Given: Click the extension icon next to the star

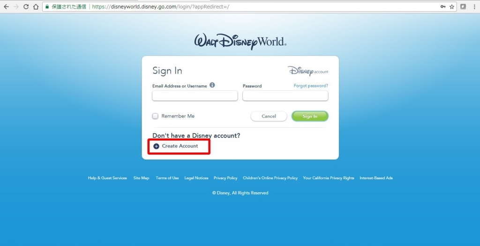Looking at the screenshot, I should point(463,7).
